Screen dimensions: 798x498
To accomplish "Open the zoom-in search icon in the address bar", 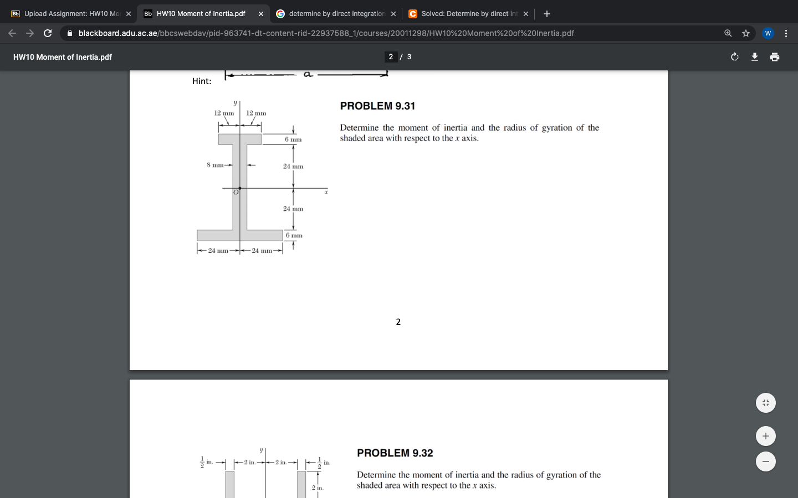I will pyautogui.click(x=728, y=33).
